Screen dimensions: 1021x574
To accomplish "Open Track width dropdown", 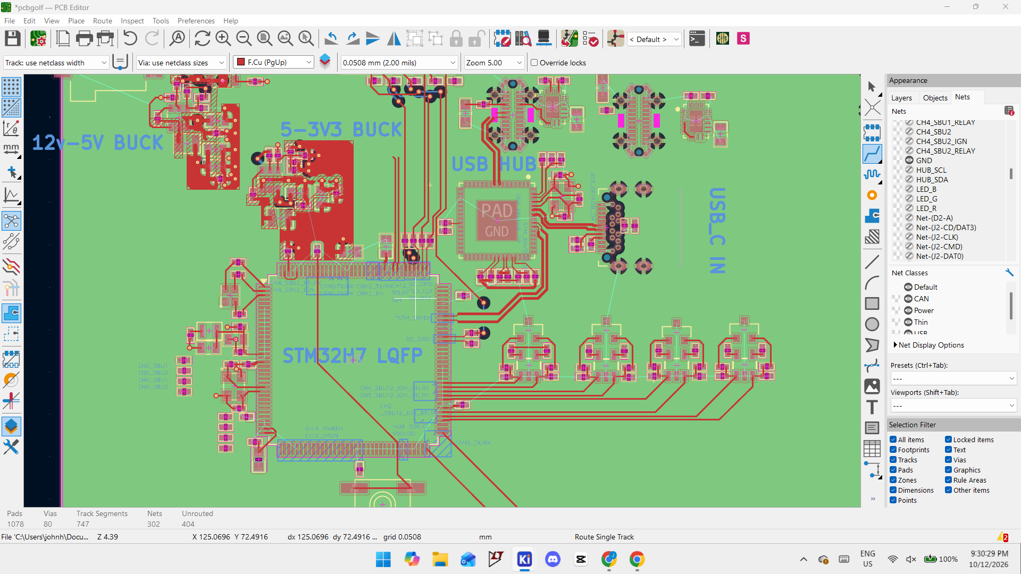I will tap(56, 63).
